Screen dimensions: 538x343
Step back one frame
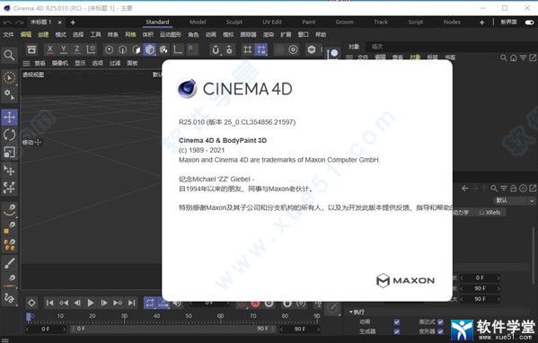coord(77,303)
